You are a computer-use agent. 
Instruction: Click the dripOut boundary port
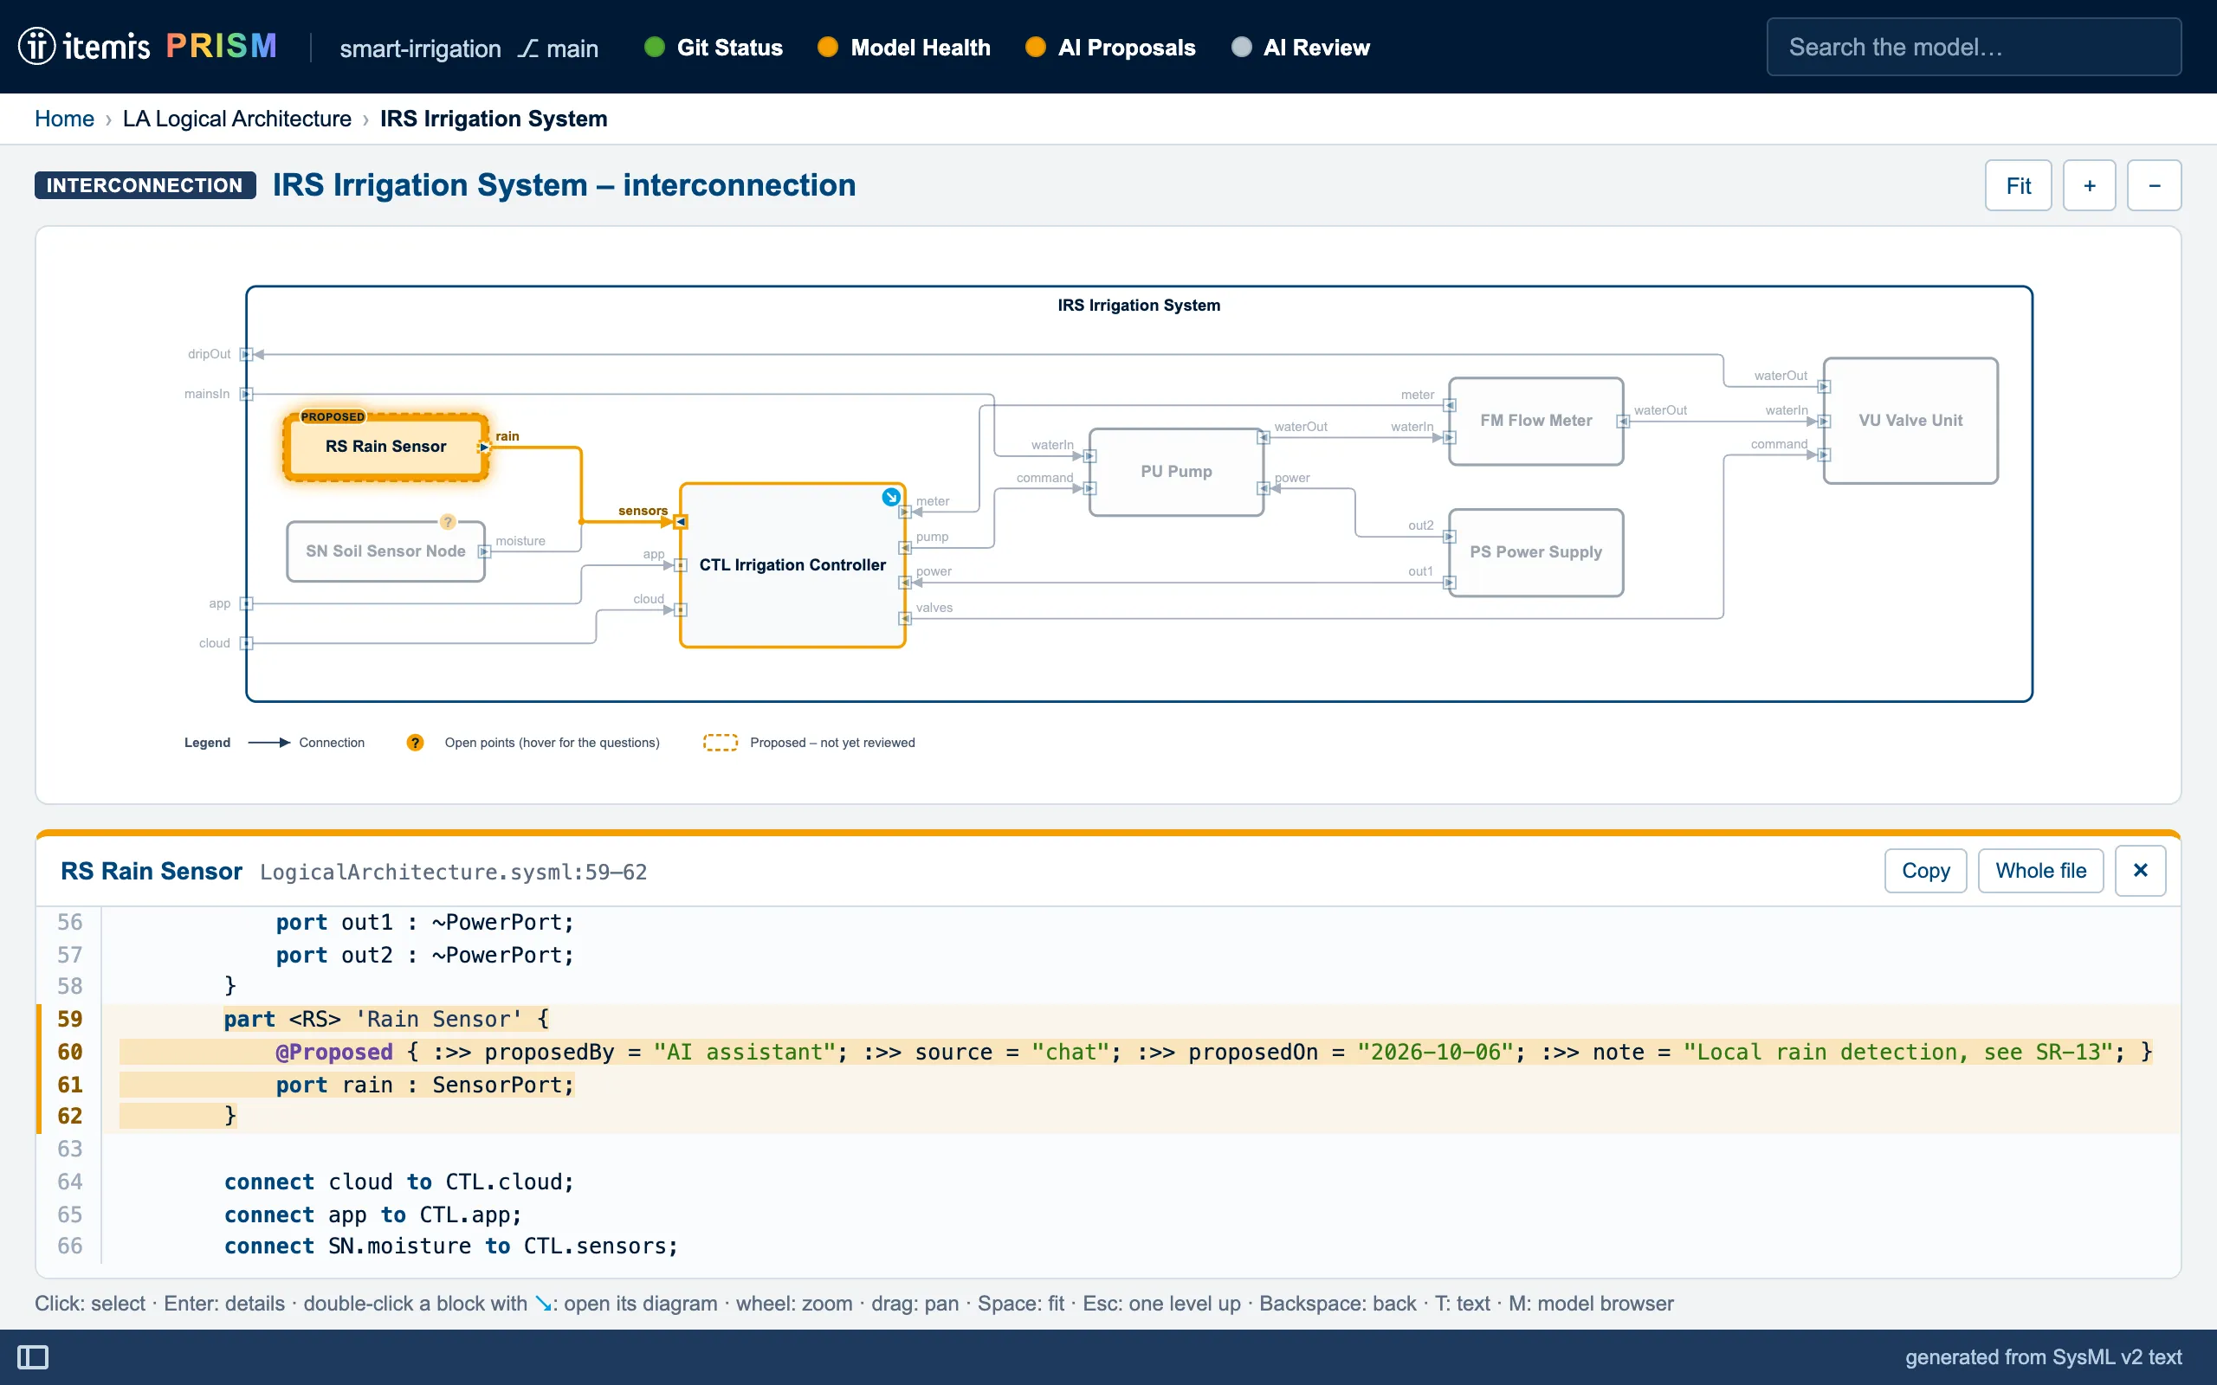click(246, 355)
